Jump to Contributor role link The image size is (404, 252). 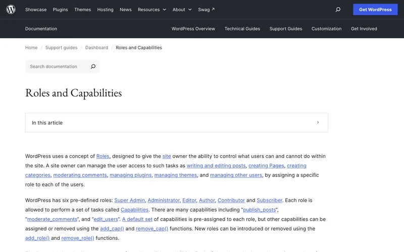point(231,200)
